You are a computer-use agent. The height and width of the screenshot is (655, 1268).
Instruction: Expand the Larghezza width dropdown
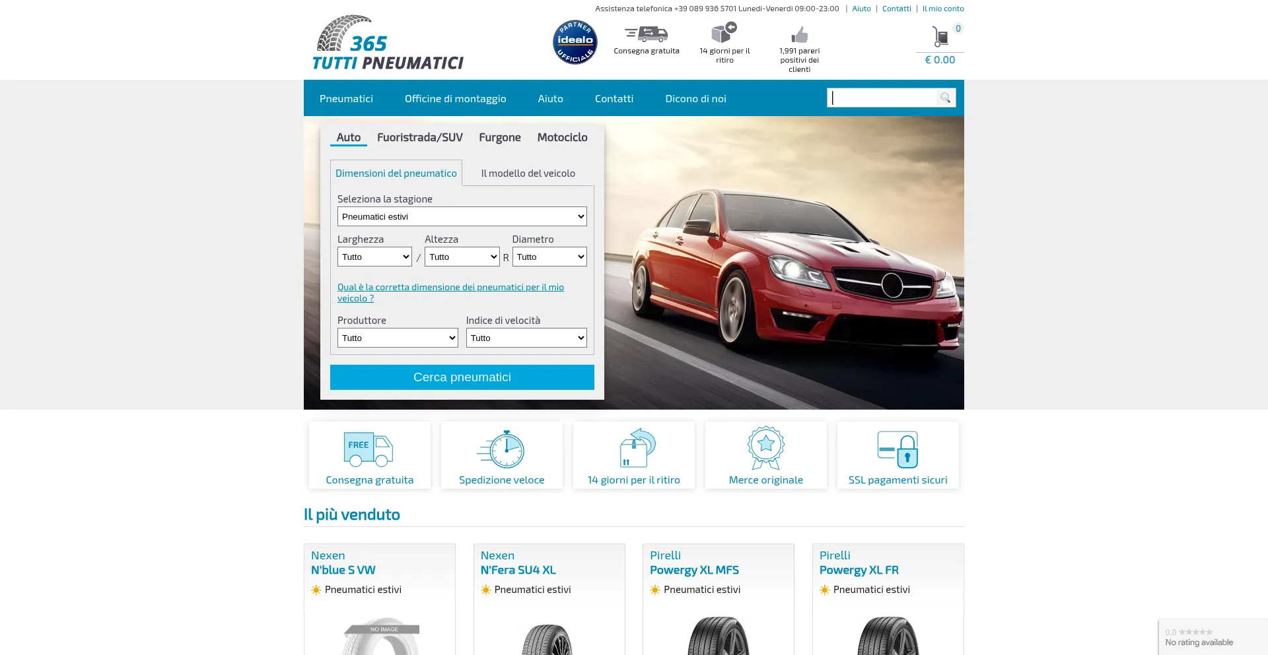(x=374, y=257)
